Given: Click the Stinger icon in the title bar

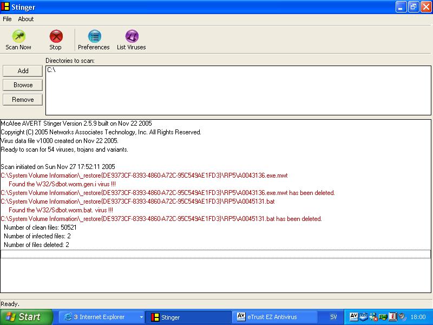Looking at the screenshot, I should click(5, 6).
